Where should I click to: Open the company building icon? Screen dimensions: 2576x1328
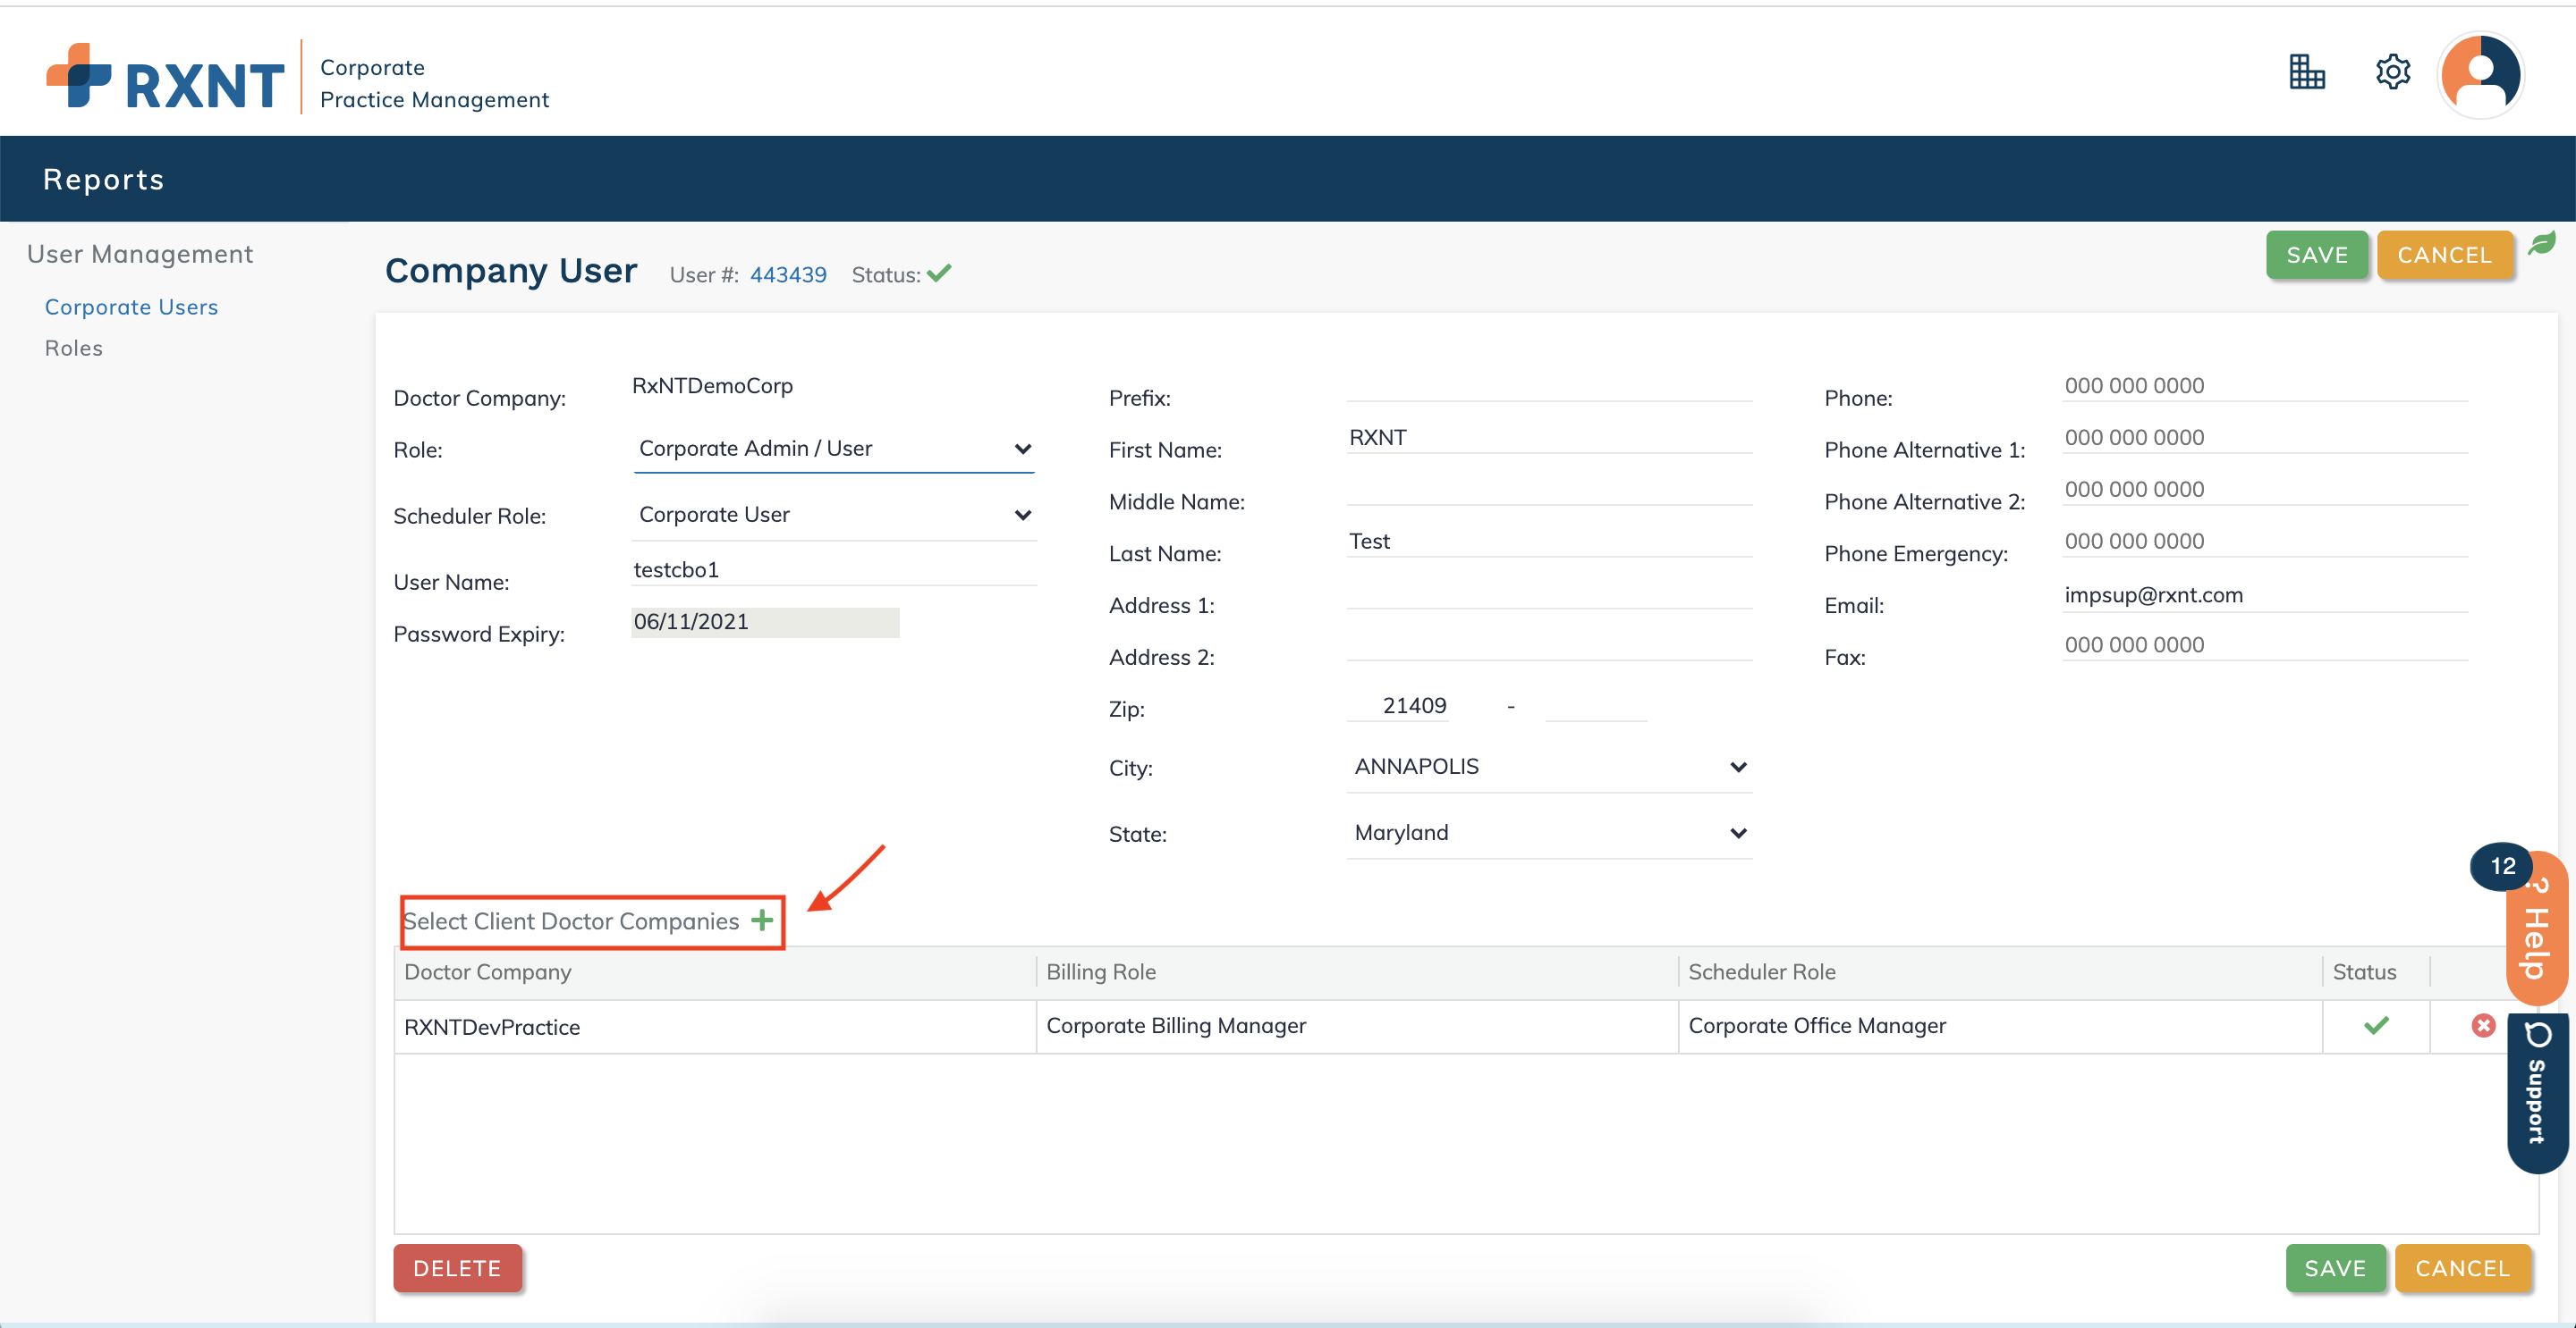pyautogui.click(x=2306, y=72)
